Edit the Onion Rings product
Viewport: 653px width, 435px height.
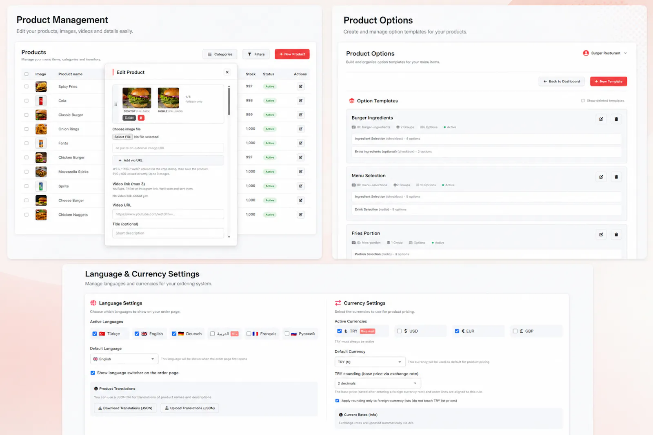[301, 129]
